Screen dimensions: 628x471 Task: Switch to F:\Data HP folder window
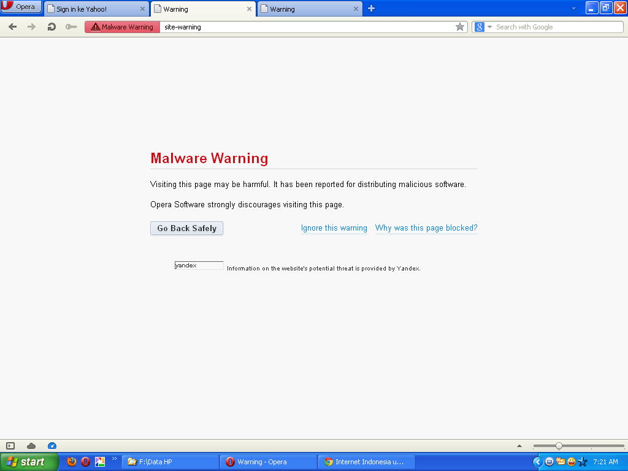pyautogui.click(x=170, y=462)
